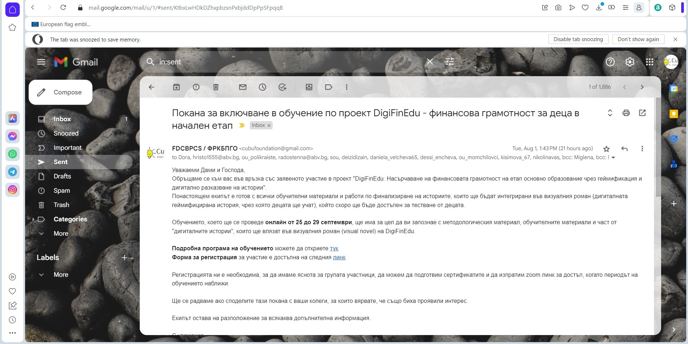Open Messenger in Opera sidebar
Viewport: 688px width, 344px height.
click(x=13, y=136)
